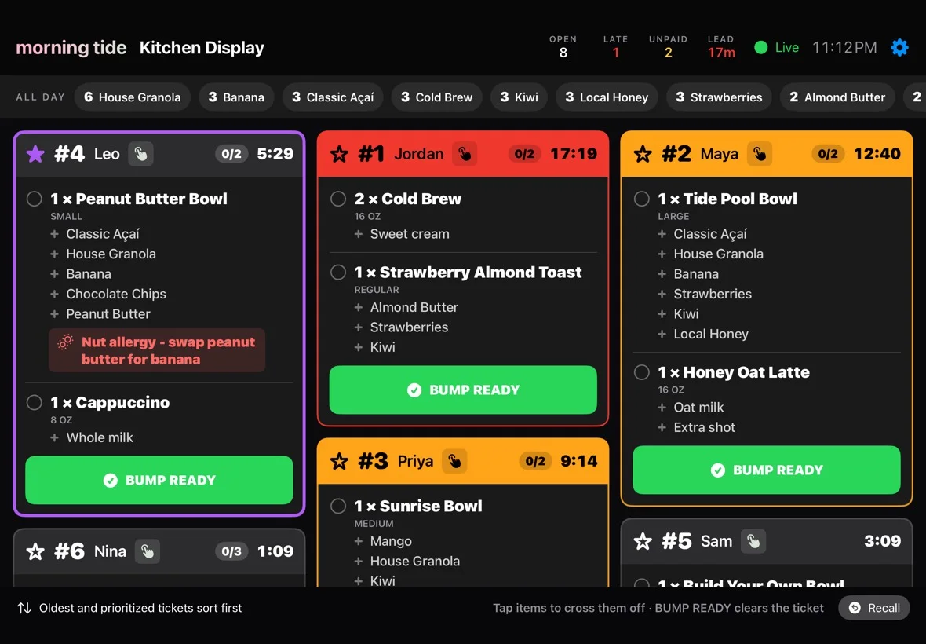This screenshot has height=644, width=926.
Task: Bump ticket #1 Jordan as ready
Action: [x=463, y=390]
